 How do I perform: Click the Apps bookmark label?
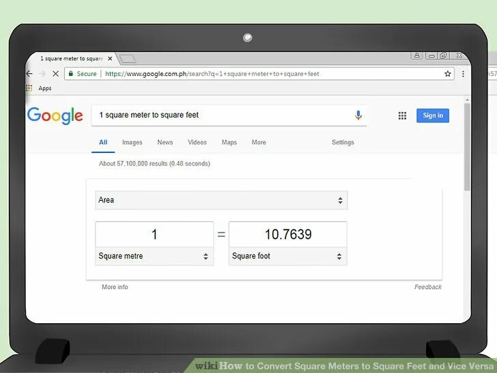[44, 89]
